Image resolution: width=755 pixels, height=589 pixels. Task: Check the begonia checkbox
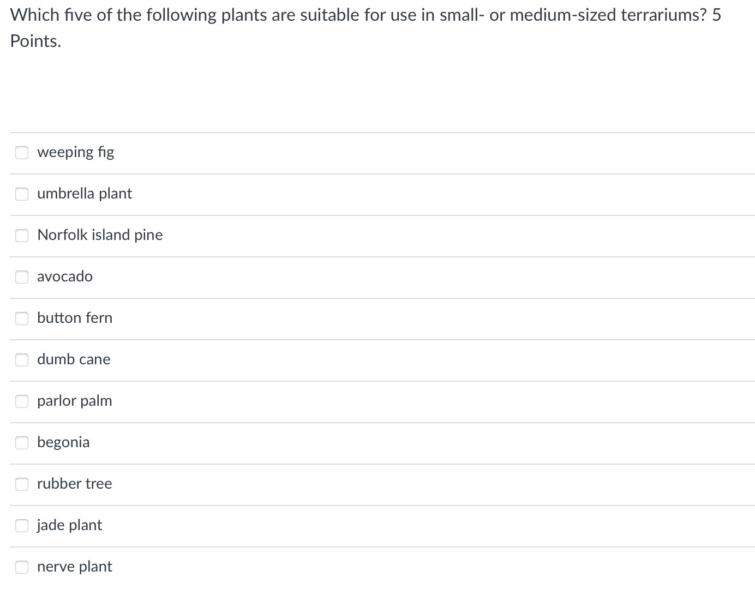point(22,442)
